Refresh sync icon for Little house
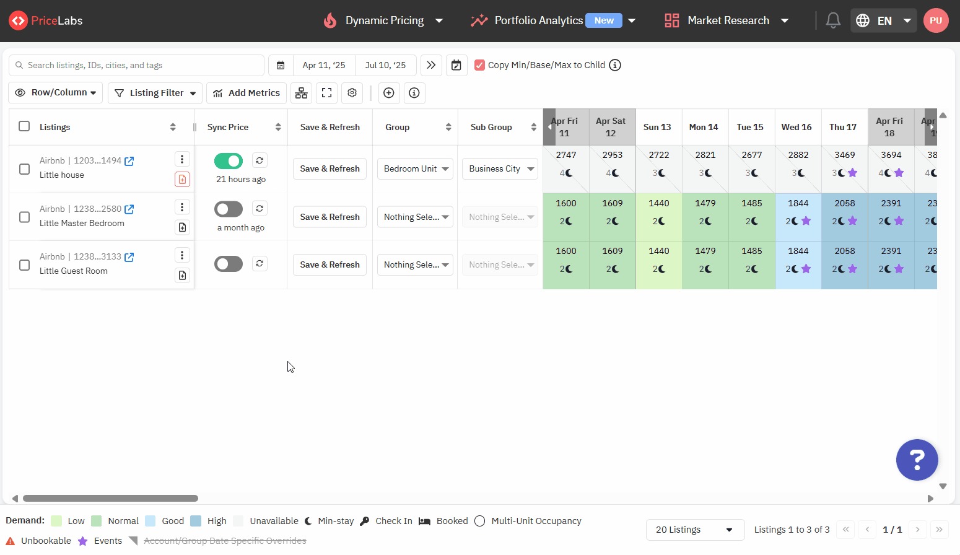Image resolution: width=960 pixels, height=555 pixels. [x=260, y=160]
